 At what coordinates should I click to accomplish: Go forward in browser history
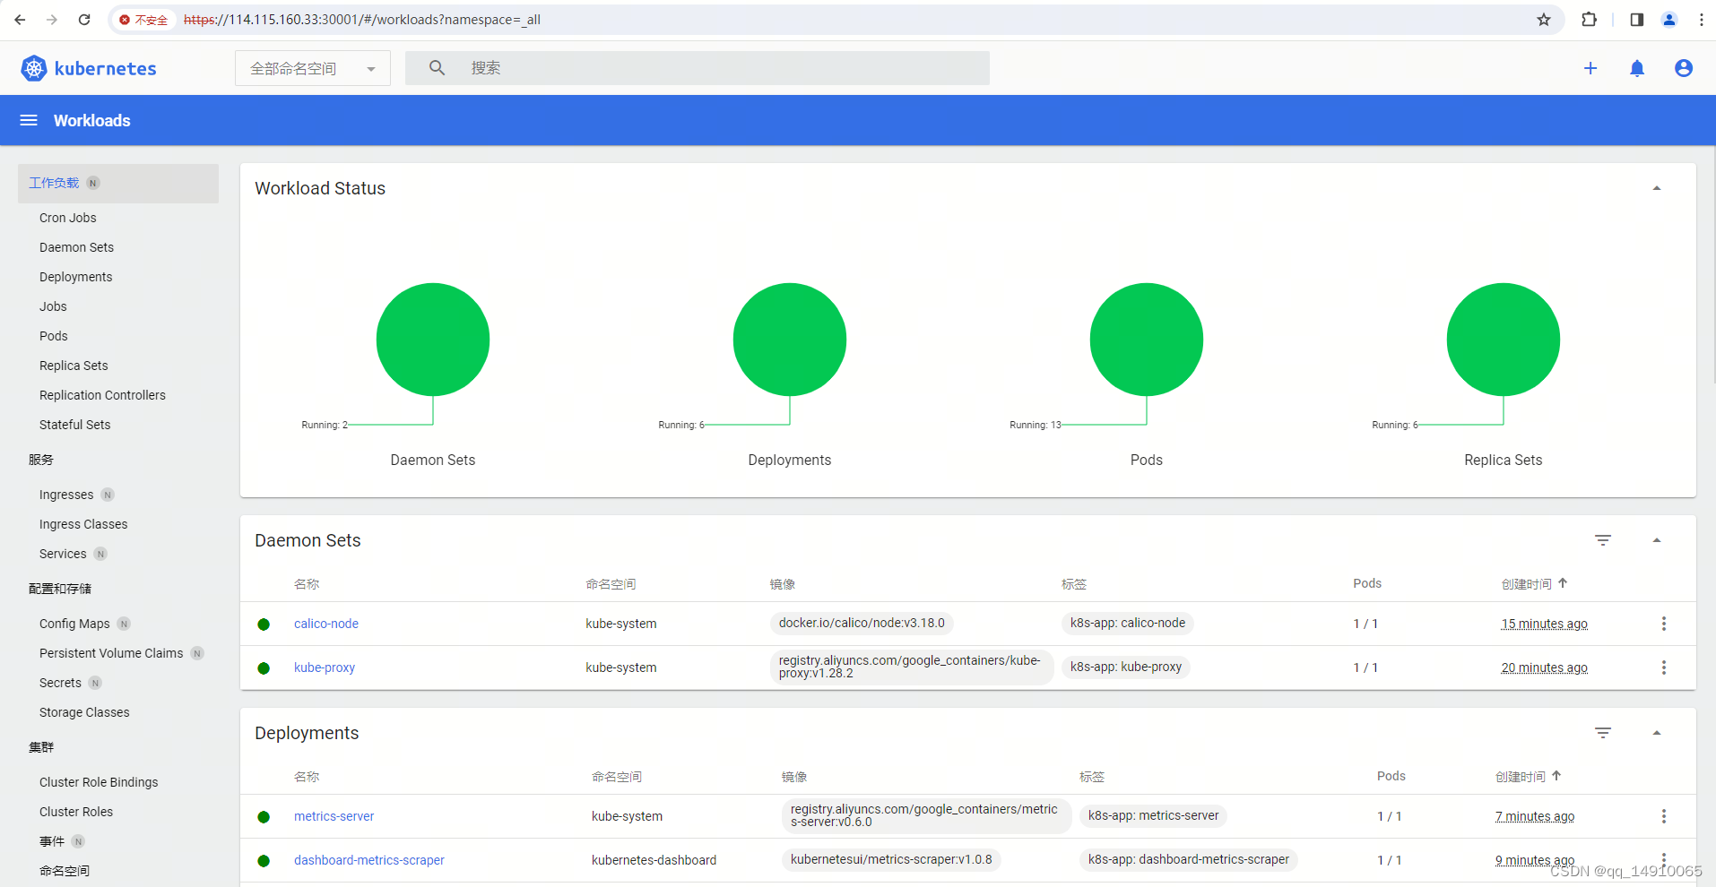52,20
